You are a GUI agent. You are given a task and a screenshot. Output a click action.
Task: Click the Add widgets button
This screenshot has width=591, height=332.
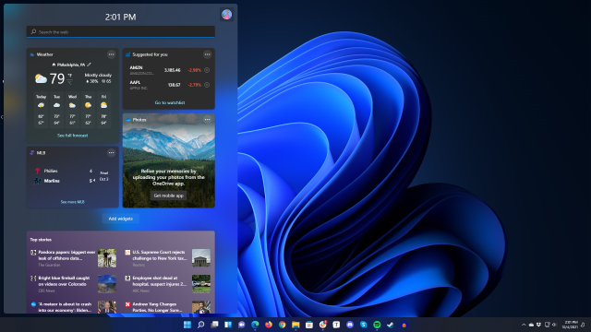click(121, 219)
